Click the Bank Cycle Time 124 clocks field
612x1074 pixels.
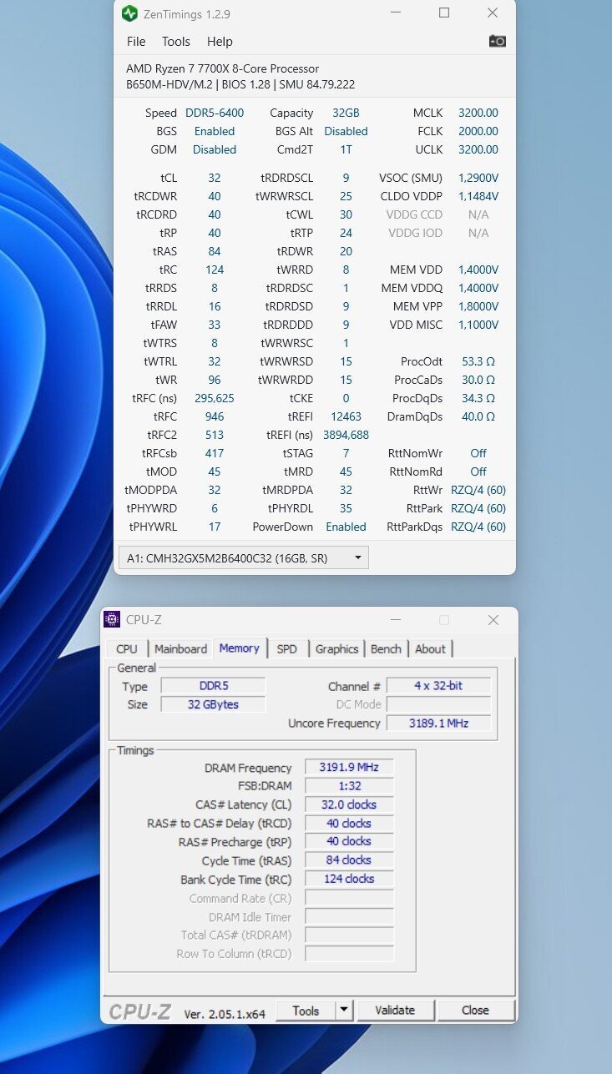click(348, 879)
